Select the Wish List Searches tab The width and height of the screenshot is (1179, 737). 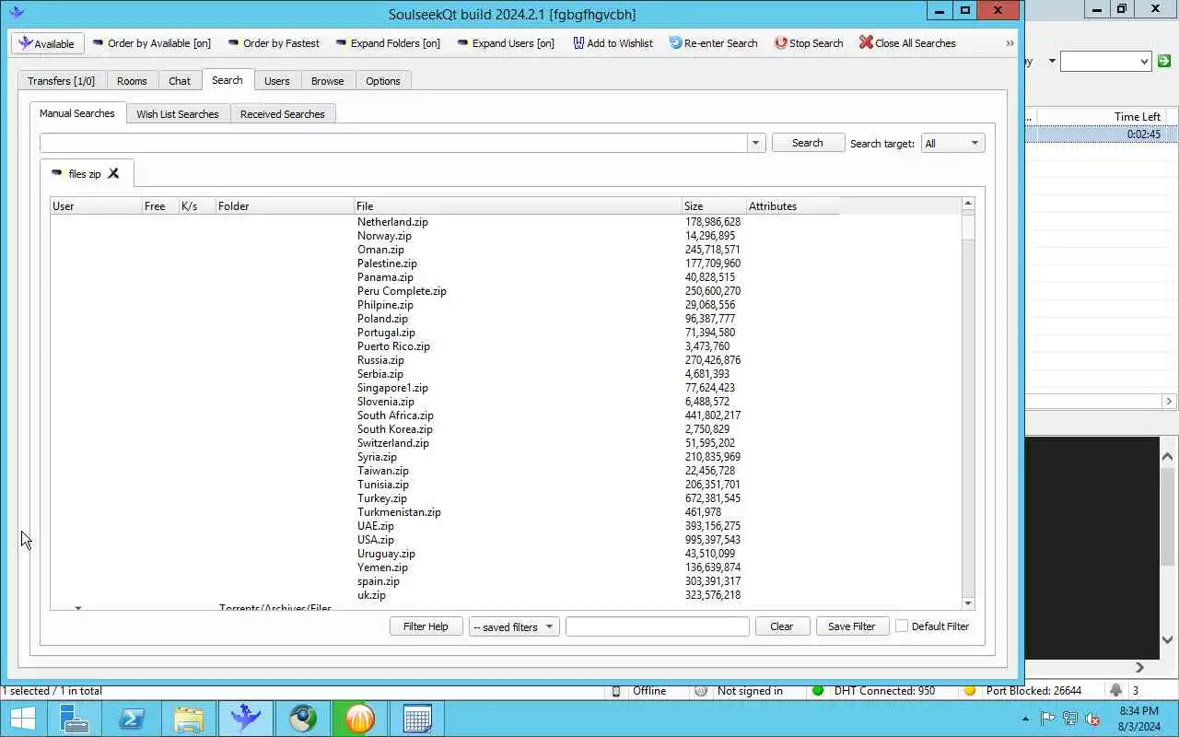178,114
